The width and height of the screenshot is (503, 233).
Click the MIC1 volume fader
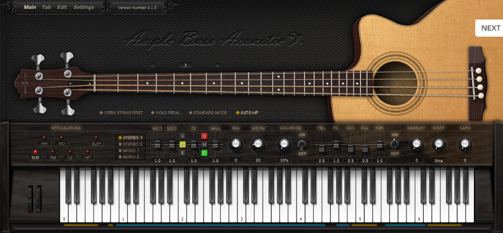click(157, 145)
